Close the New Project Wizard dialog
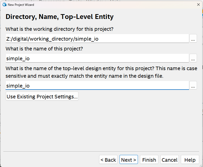Image resolution: width=203 pixels, height=167 pixels. coord(198,5)
